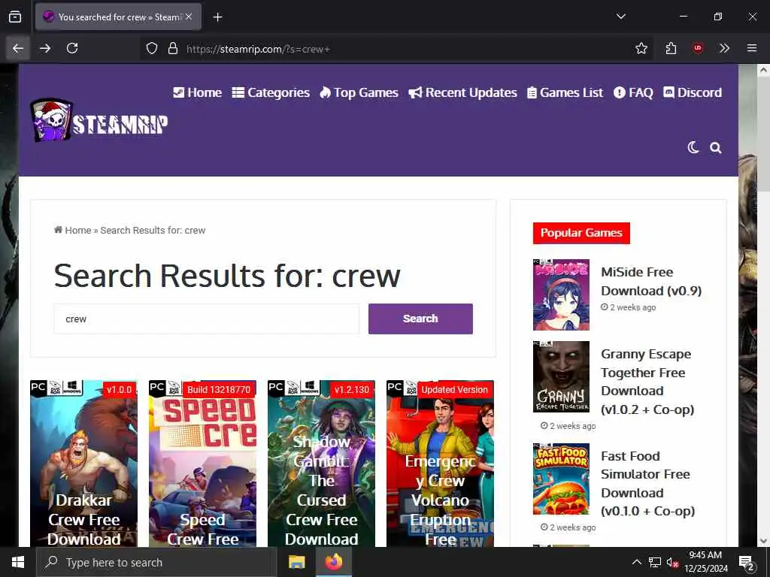
Task: Open the Games List menu item
Action: 565,92
